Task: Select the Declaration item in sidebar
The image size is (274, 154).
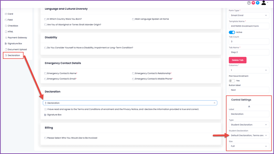Action: coord(14,55)
